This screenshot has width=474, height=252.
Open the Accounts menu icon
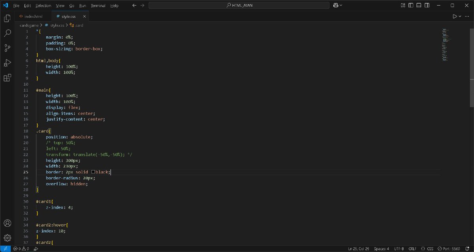click(7, 223)
